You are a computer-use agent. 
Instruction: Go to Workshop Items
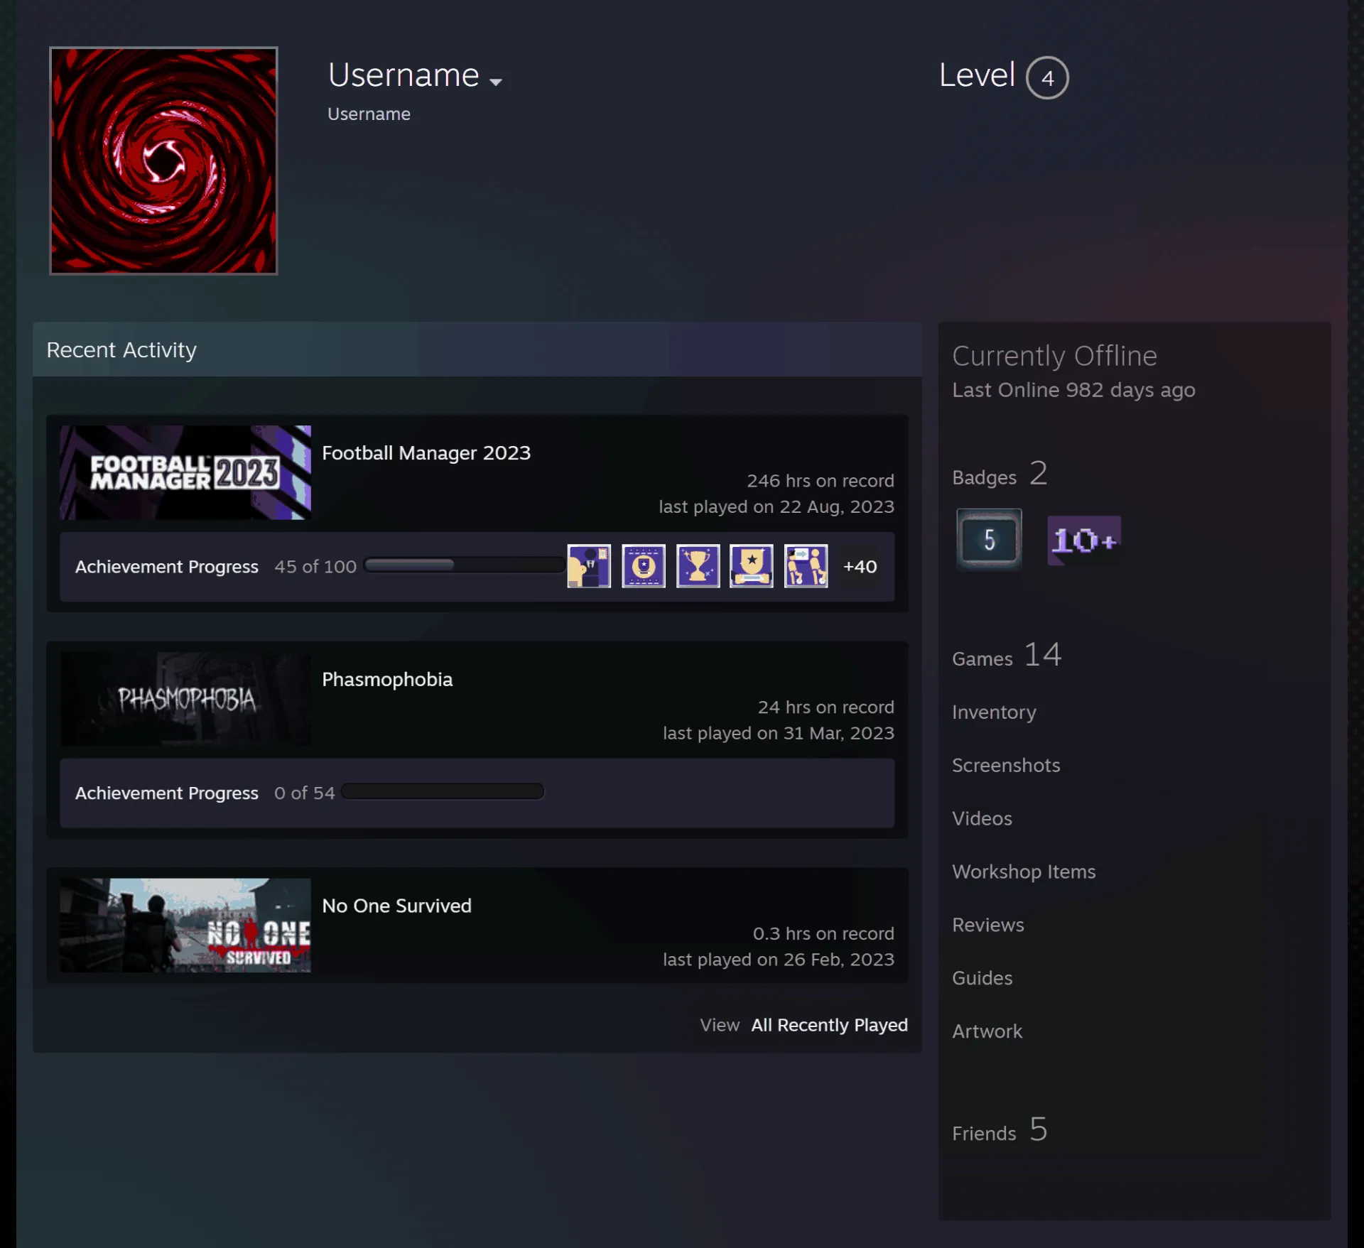click(x=1024, y=872)
